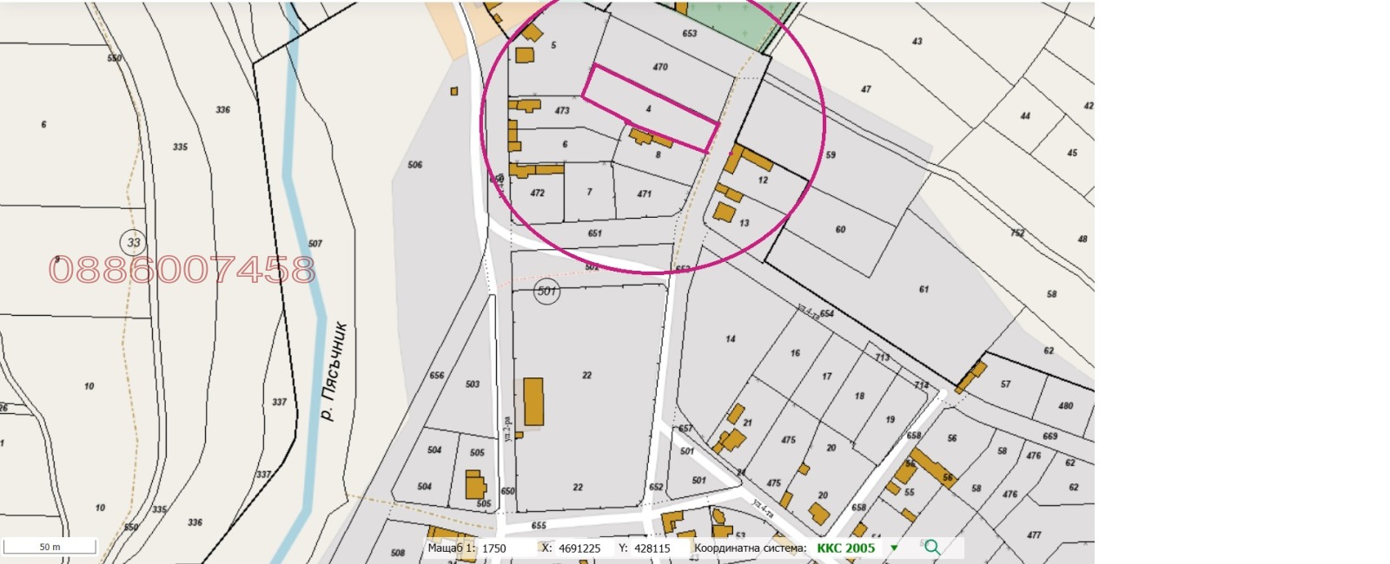Select the magenta-outlined parcel 4

pyautogui.click(x=648, y=108)
